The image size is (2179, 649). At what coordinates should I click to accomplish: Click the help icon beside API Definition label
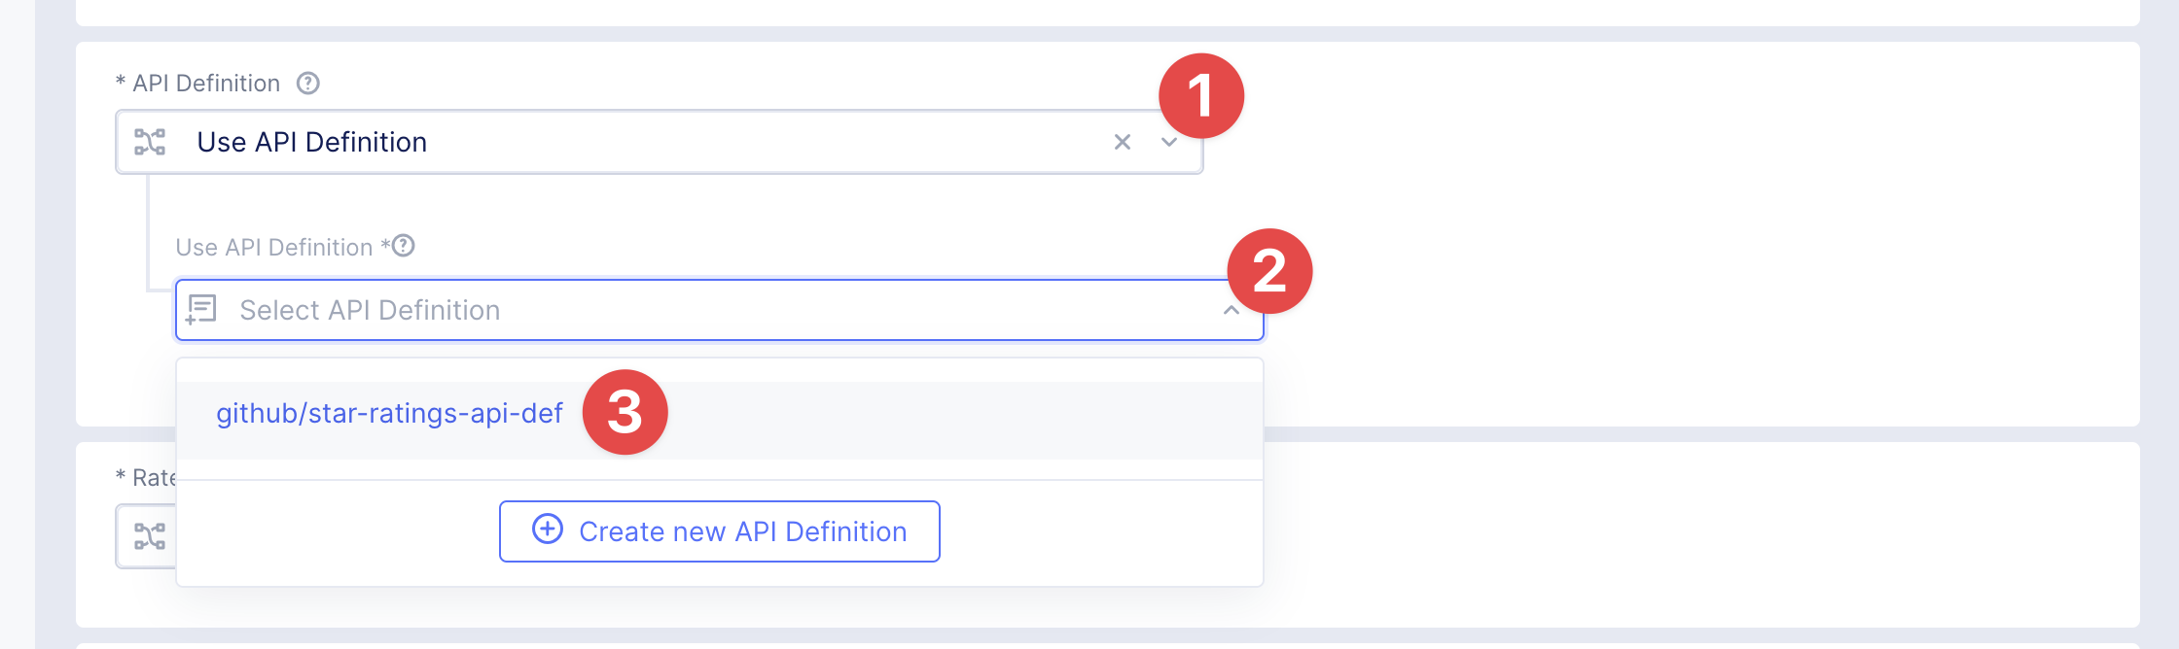point(308,84)
